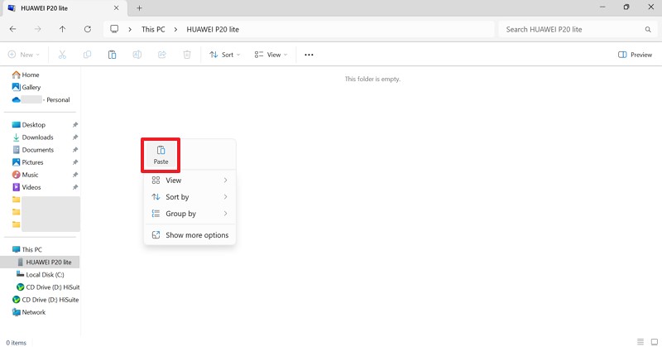The height and width of the screenshot is (347, 662).
Task: Click the Rename icon in toolbar
Action: click(137, 55)
